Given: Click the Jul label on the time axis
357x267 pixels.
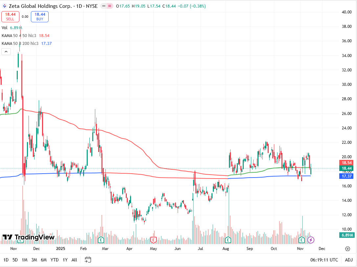Looking at the screenshot, I should tap(200, 249).
